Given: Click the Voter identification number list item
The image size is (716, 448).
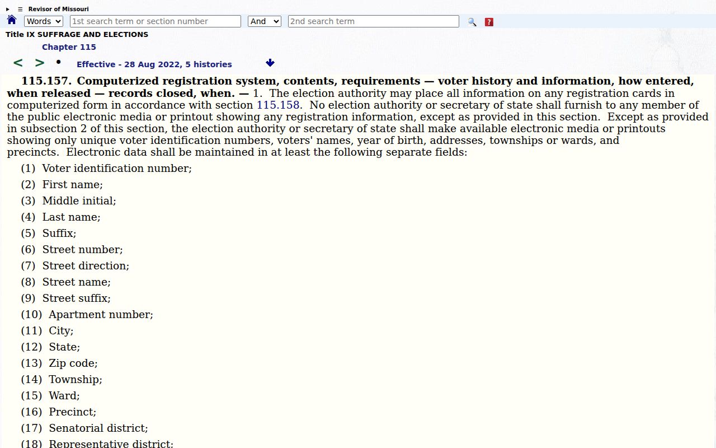Looking at the screenshot, I should (x=106, y=168).
